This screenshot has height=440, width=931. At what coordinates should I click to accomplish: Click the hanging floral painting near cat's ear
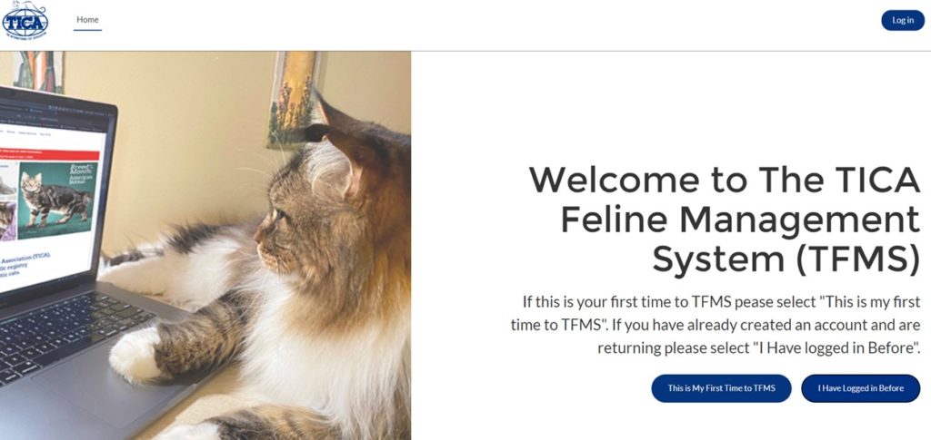point(292,99)
